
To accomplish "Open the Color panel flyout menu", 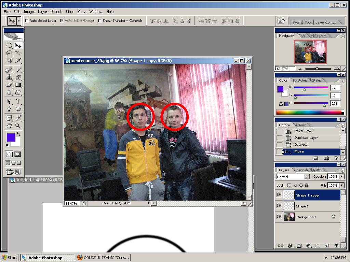I will (343, 81).
